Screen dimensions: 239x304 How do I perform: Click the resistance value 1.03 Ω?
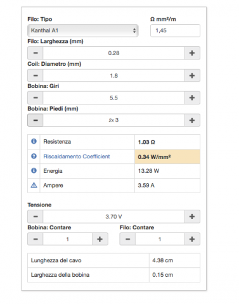[146, 142]
